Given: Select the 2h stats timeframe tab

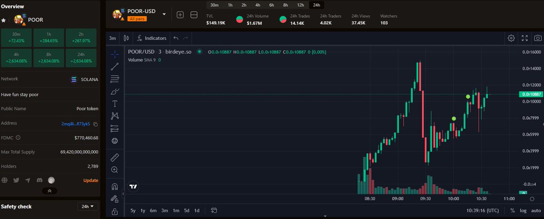Looking at the screenshot, I should tap(244, 5).
